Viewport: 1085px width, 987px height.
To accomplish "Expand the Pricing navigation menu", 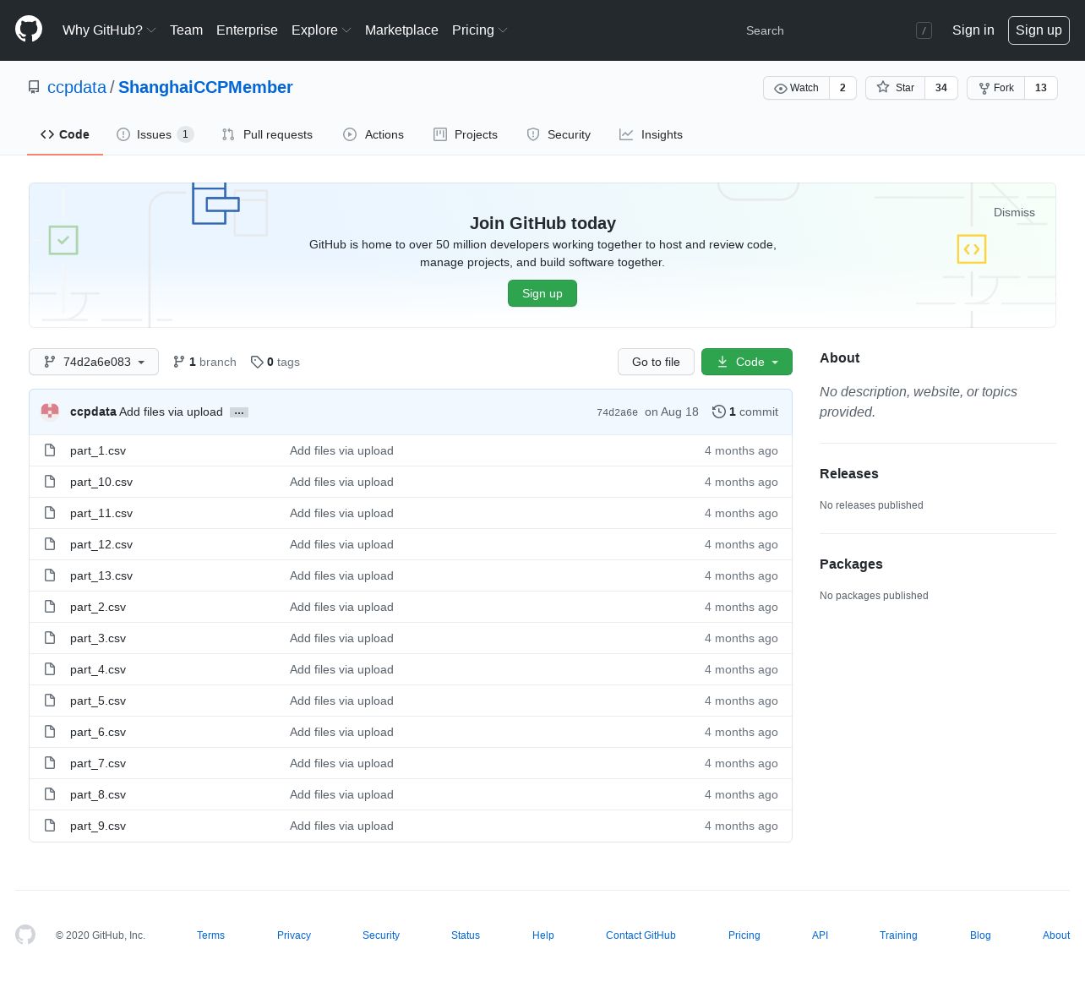I will 480,30.
